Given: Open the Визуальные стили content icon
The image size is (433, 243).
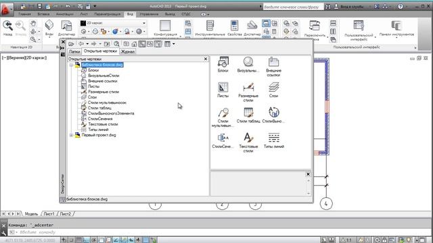Looking at the screenshot, I should (248, 65).
